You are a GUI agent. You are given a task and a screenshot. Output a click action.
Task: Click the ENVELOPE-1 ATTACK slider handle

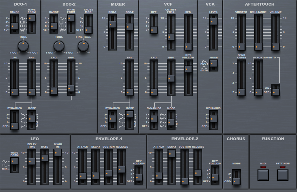click(x=82, y=176)
